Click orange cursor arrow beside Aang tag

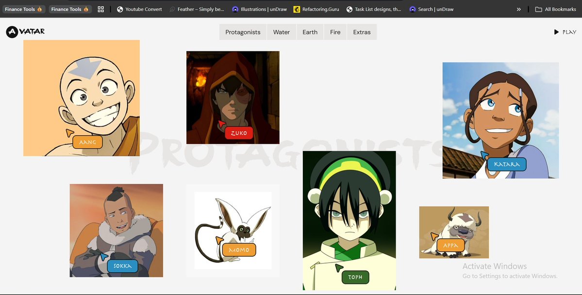69,132
